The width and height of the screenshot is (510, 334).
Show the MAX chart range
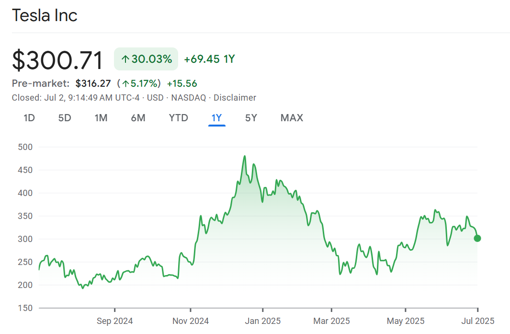(x=292, y=118)
